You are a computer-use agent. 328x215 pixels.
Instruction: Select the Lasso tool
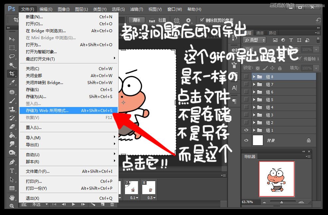point(12,56)
